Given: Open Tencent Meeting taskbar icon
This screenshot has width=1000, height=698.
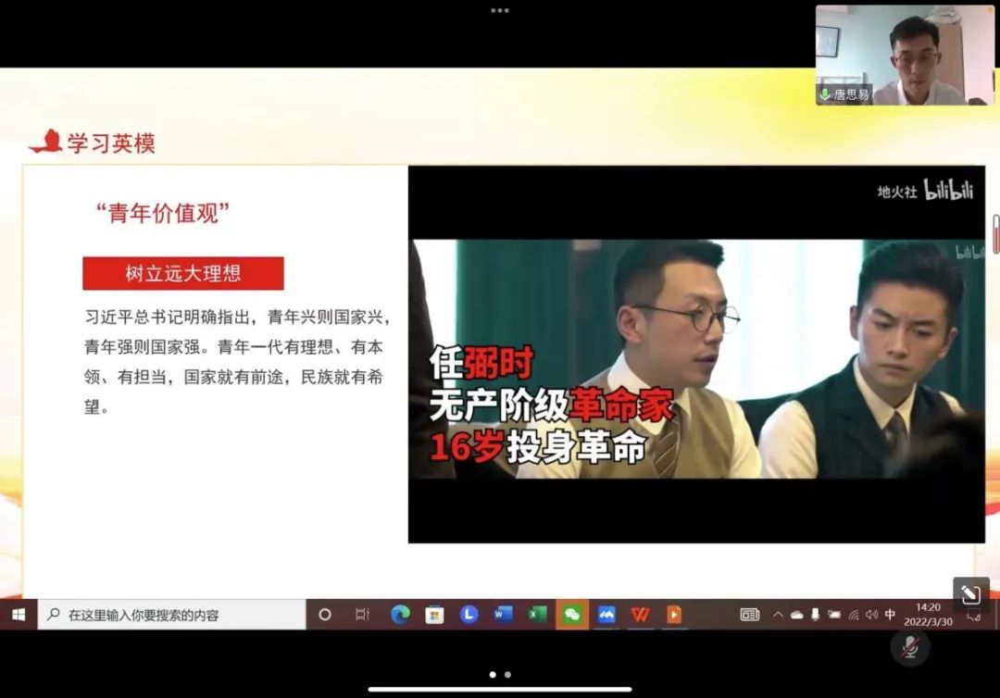Looking at the screenshot, I should point(606,615).
